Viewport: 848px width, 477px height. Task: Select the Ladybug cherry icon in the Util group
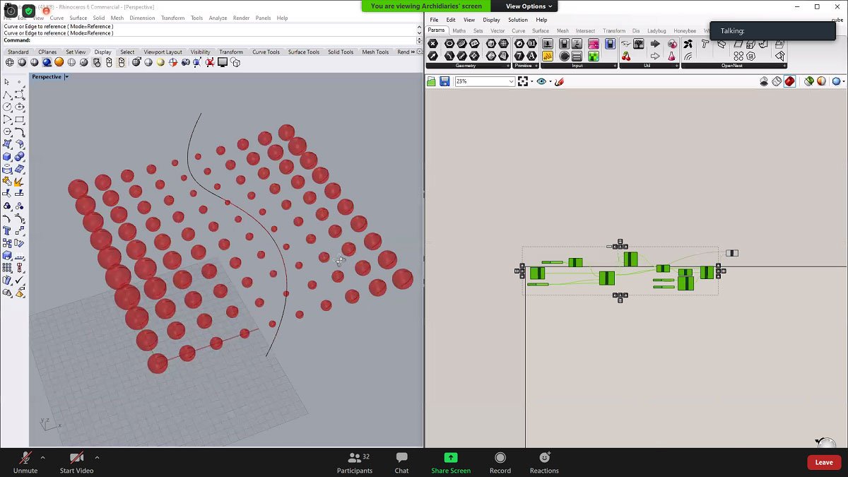point(625,54)
